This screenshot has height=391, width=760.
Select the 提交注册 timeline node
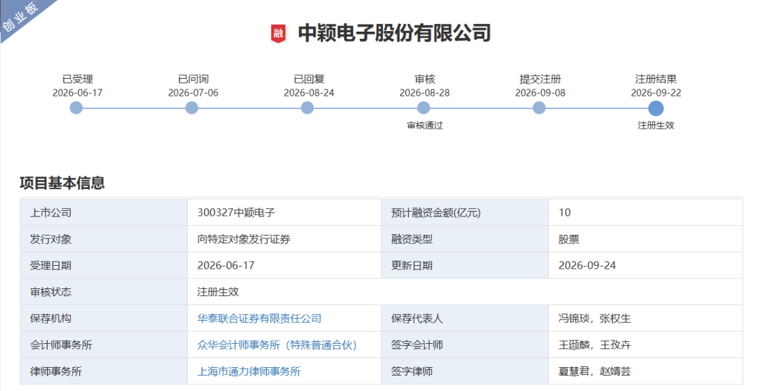click(539, 108)
